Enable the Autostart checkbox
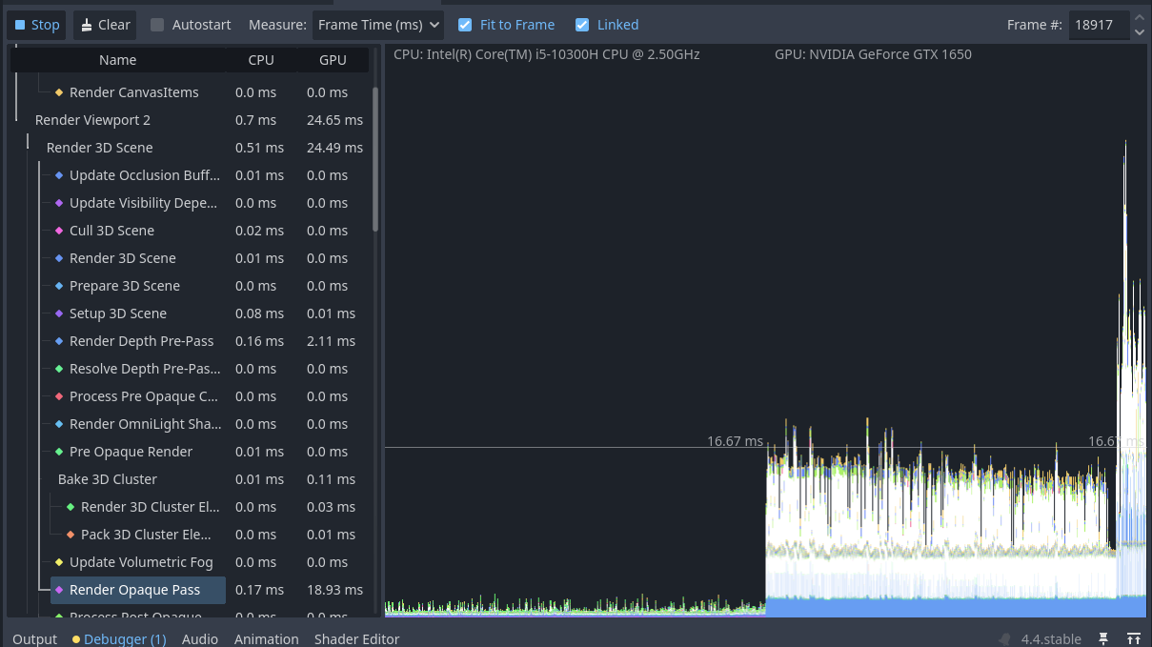The height and width of the screenshot is (647, 1152). tap(157, 25)
